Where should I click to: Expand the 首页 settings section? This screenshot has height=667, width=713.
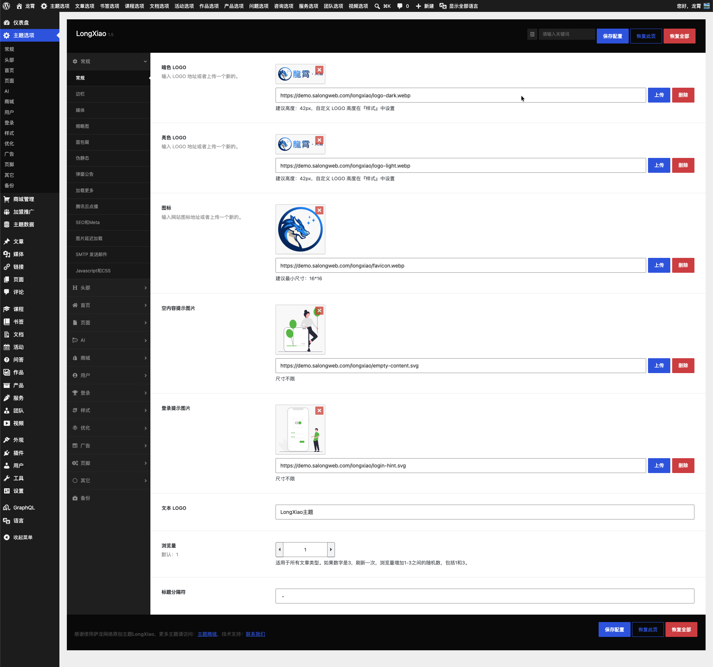[108, 305]
